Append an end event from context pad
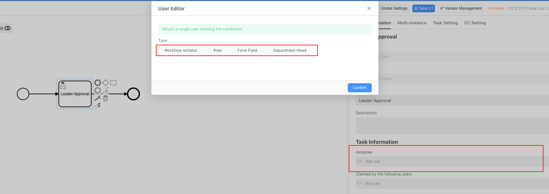The width and height of the screenshot is (549, 194). tap(98, 83)
